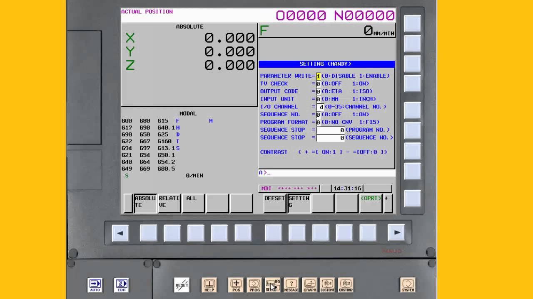
Task: Click the Y axis absolute value 0.000
Action: pos(229,51)
